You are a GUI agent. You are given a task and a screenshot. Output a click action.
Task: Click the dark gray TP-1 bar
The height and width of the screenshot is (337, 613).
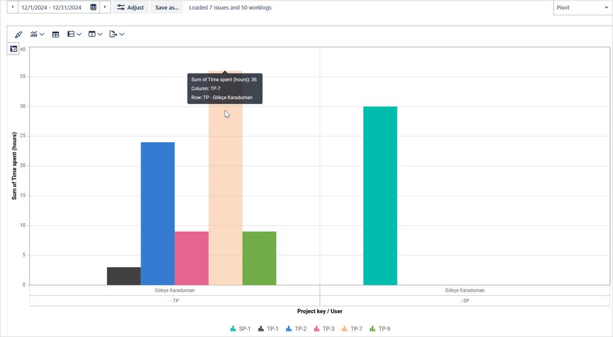(123, 276)
